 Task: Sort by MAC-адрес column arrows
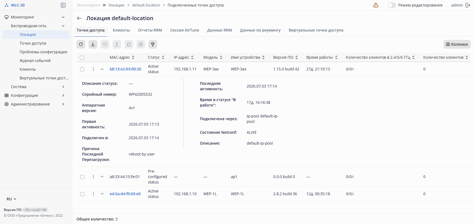click(133, 57)
